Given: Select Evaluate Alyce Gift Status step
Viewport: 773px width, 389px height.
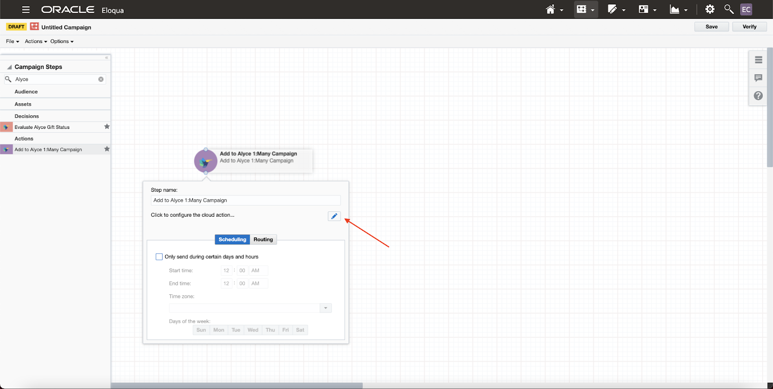Looking at the screenshot, I should (55, 127).
